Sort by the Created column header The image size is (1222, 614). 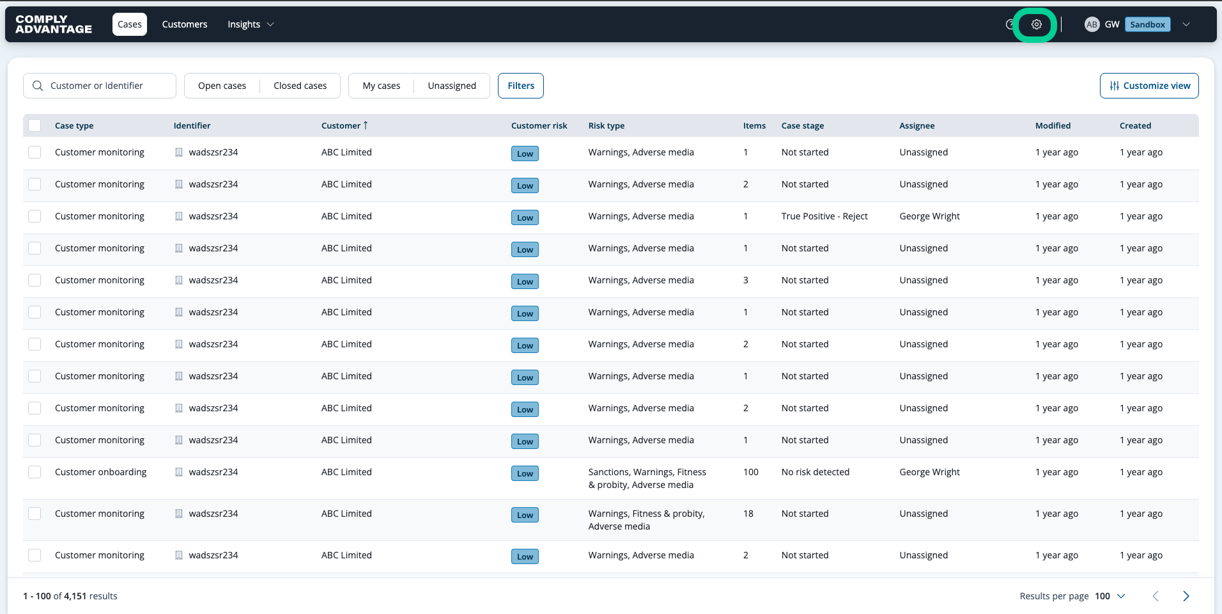tap(1135, 125)
